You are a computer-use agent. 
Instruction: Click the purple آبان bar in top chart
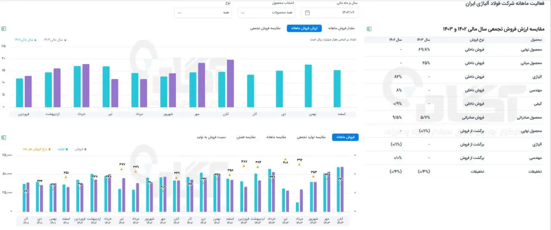click(x=230, y=84)
